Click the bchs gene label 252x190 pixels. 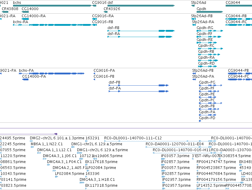[x=17, y=3]
